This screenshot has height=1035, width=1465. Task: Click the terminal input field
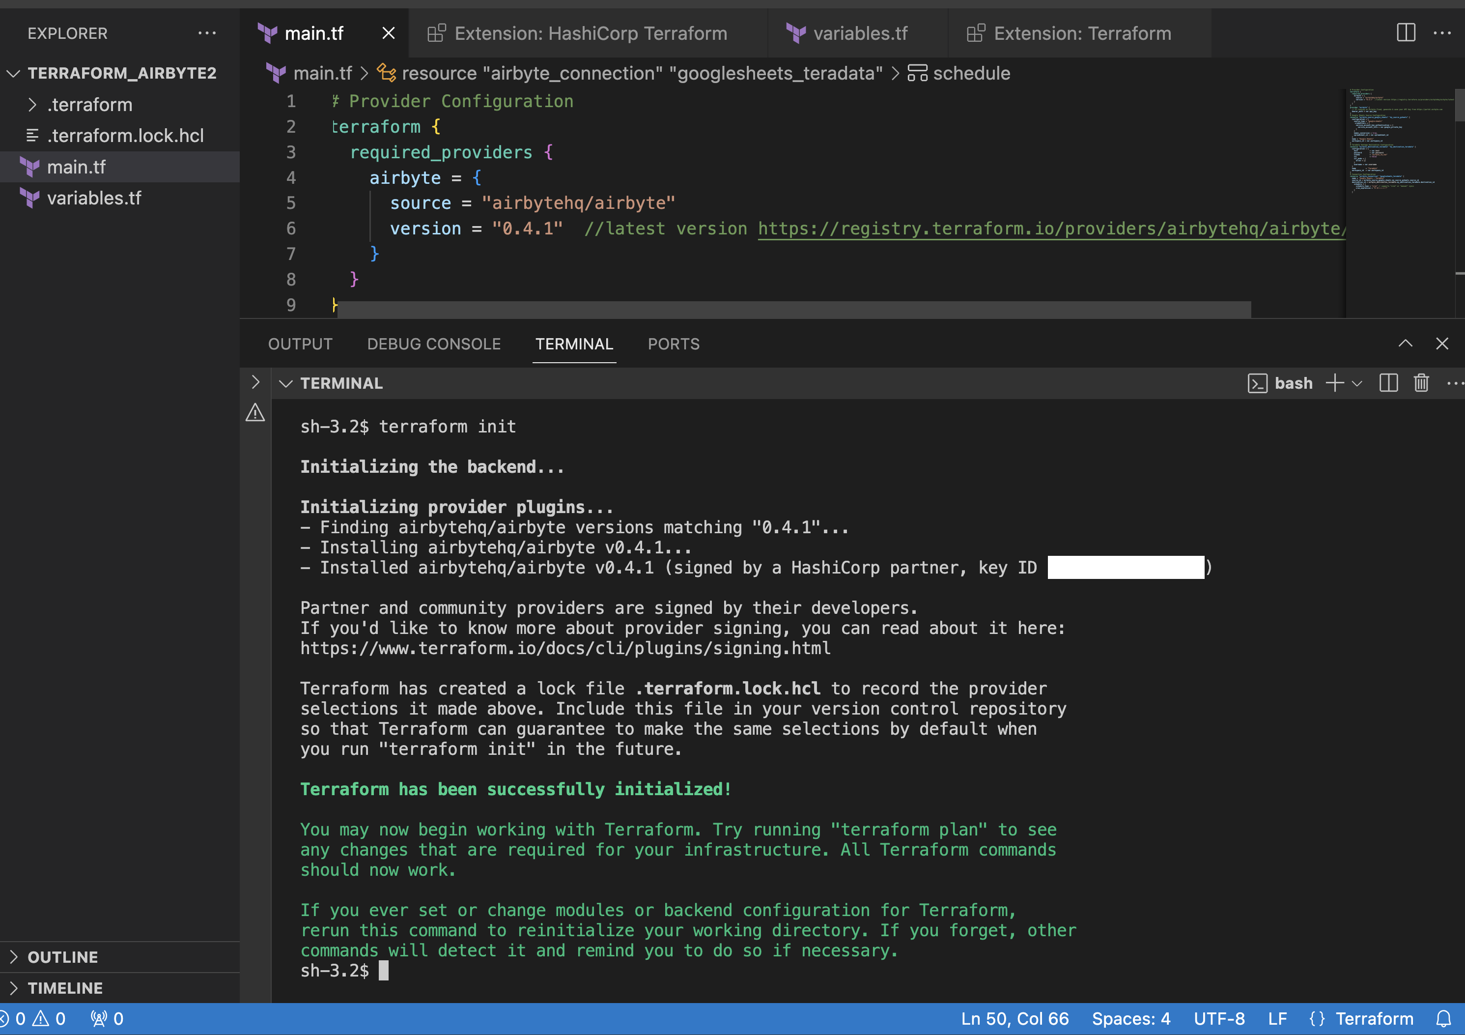click(x=386, y=970)
